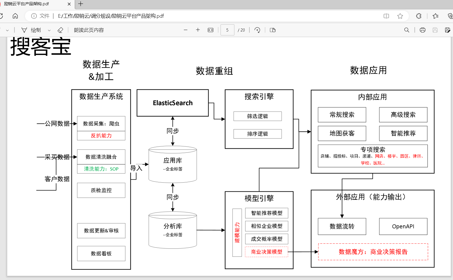Screen dimensions: 453x280
Task: Select the eraser tool
Action: click(x=60, y=30)
